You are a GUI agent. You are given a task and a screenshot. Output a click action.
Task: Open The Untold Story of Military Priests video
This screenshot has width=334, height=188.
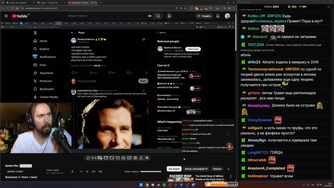(211, 178)
